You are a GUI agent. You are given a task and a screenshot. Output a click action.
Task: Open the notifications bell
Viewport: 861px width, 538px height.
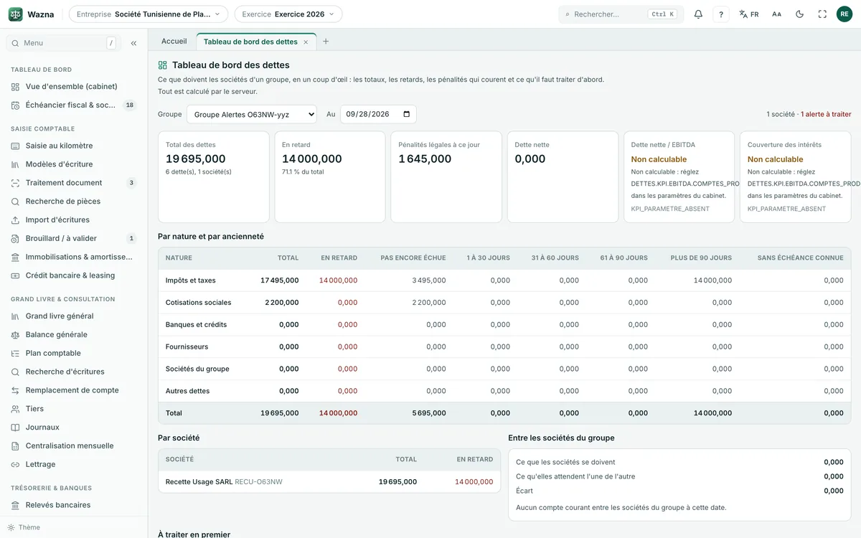698,14
